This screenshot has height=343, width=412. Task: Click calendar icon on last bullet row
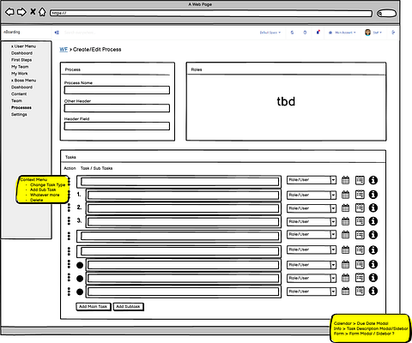345,291
